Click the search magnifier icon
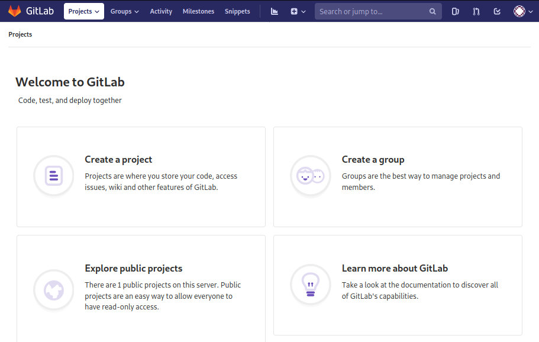Screen dimensions: 539x342 [433, 11]
